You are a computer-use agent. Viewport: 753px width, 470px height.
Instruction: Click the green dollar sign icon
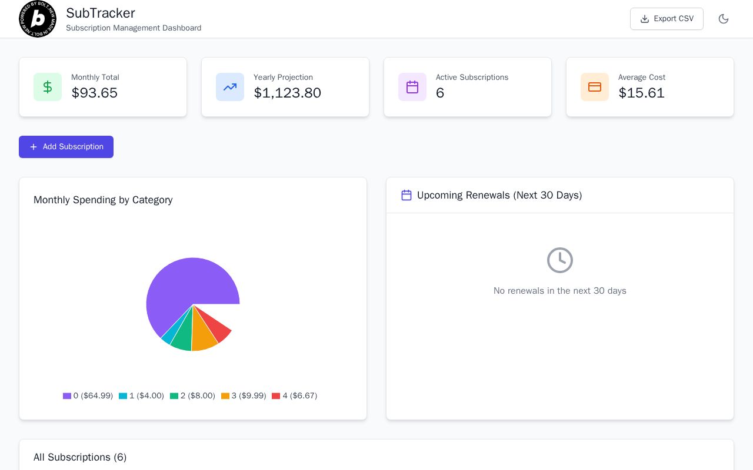point(48,87)
